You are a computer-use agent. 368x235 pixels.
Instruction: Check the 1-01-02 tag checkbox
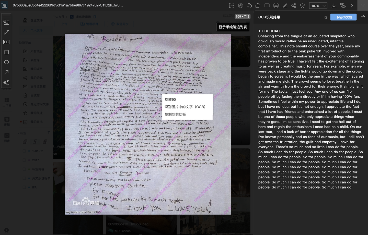pyautogui.click(x=24, y=151)
